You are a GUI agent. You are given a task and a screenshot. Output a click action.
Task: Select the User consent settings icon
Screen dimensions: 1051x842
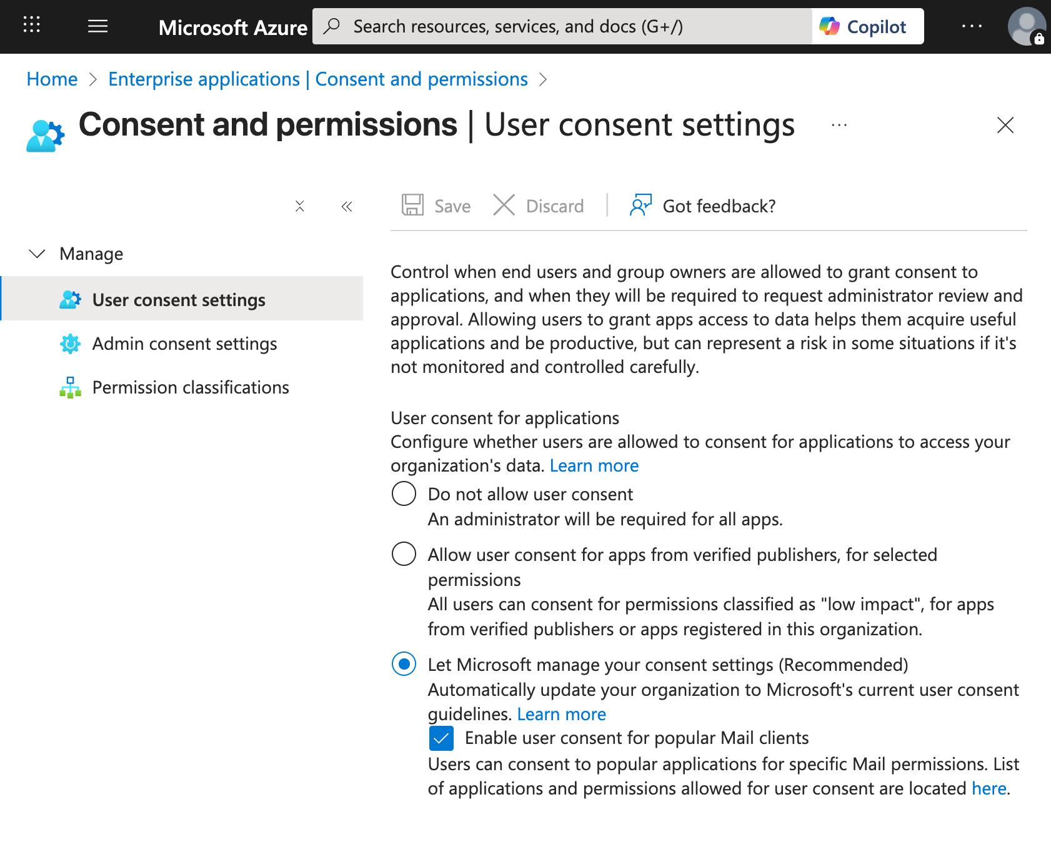point(70,299)
